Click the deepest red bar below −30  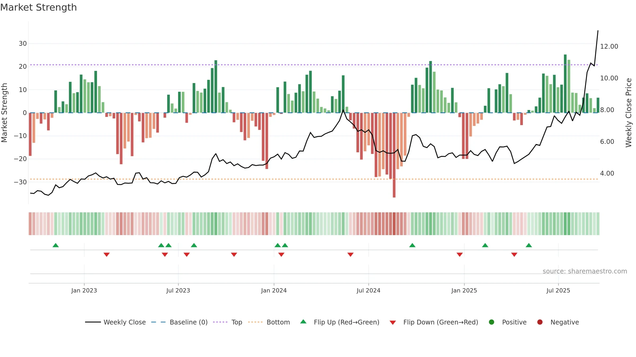[x=394, y=155]
